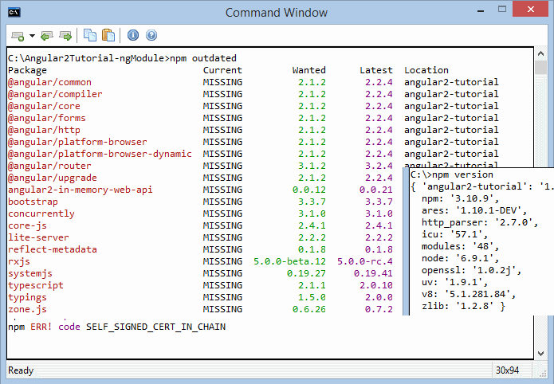Image resolution: width=554 pixels, height=384 pixels.
Task: Click the icu: '57.1' line
Action: click(x=454, y=234)
